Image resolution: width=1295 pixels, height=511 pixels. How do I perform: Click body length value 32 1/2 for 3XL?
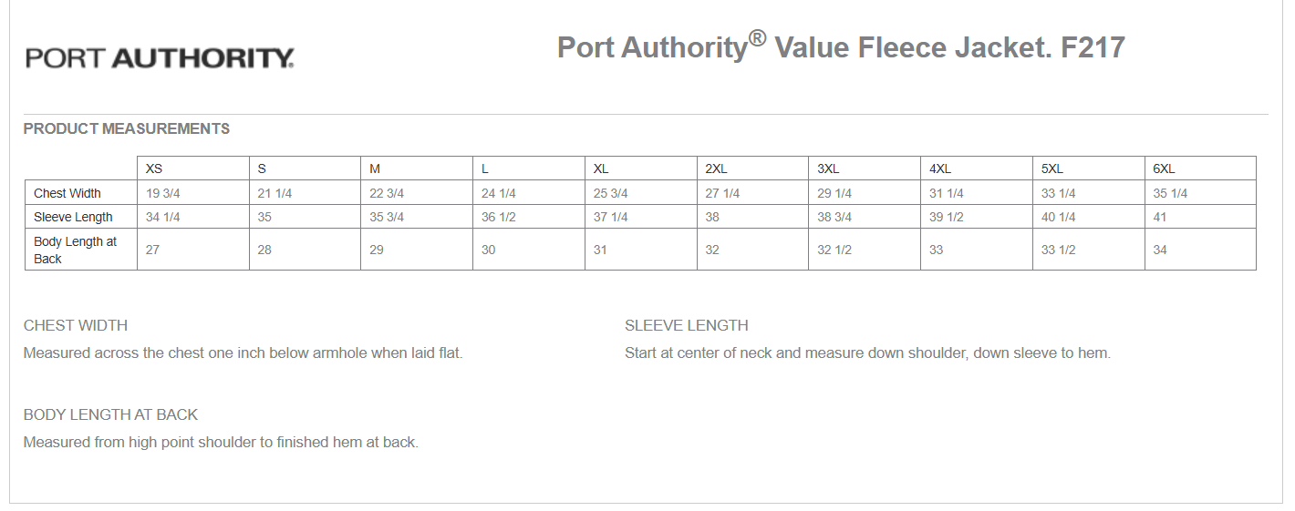[834, 250]
